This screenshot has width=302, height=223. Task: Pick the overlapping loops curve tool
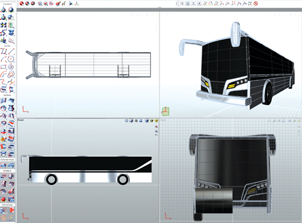11,74
